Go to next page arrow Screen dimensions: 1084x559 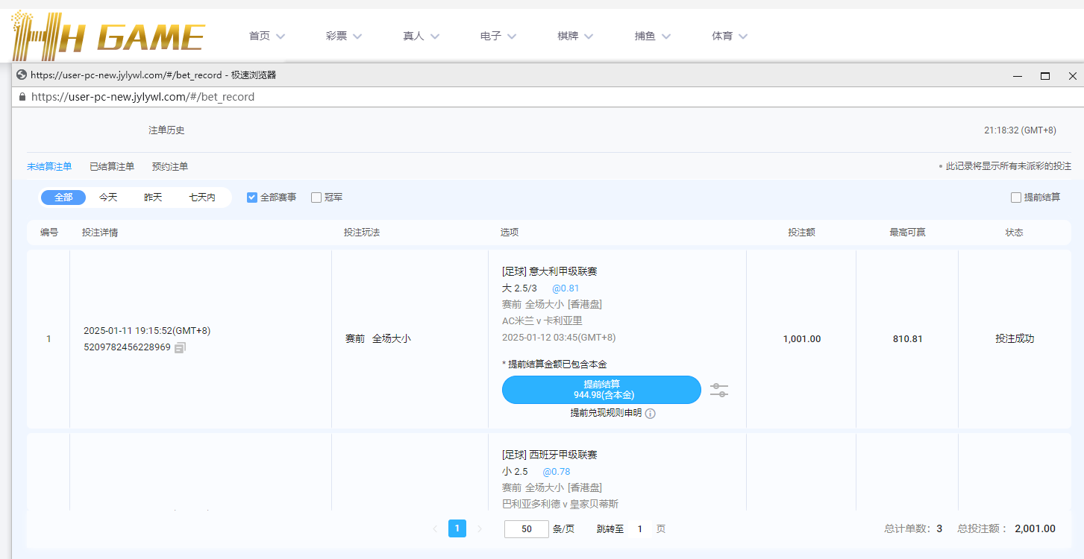(x=480, y=529)
